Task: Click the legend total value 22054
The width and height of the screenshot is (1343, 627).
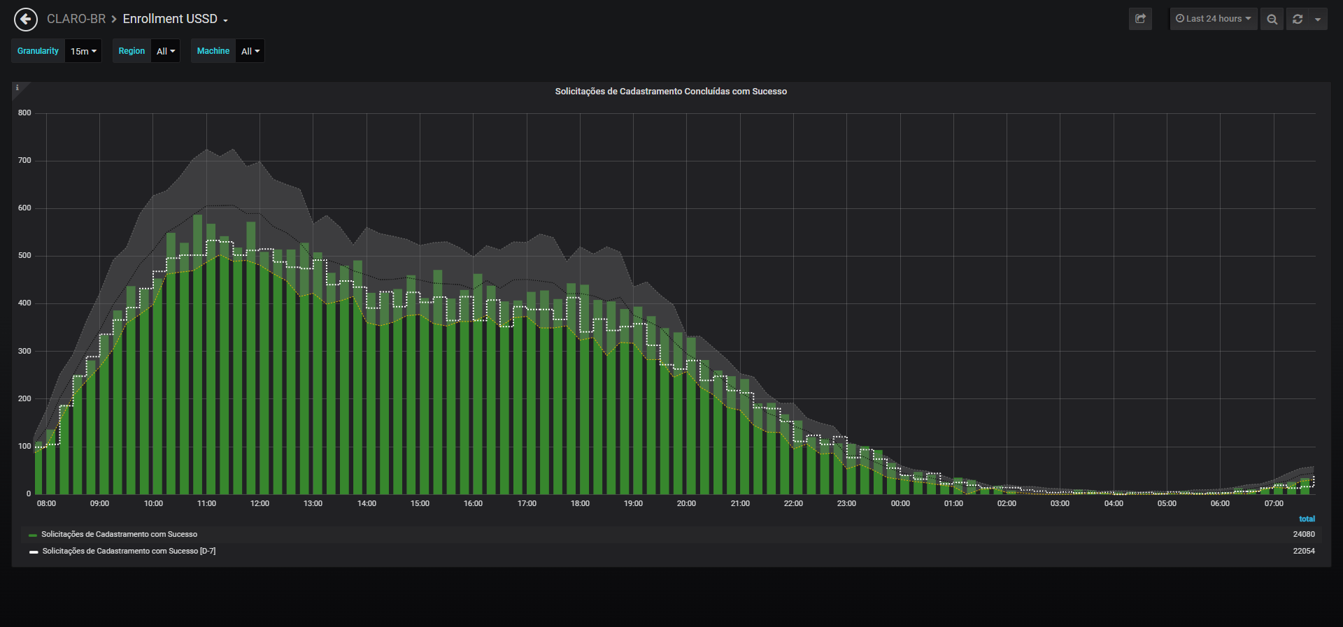Action: coord(1304,552)
